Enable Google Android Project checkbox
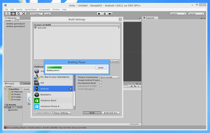Image resolution: width=210 pixels, height=133 pixels. coord(101,80)
